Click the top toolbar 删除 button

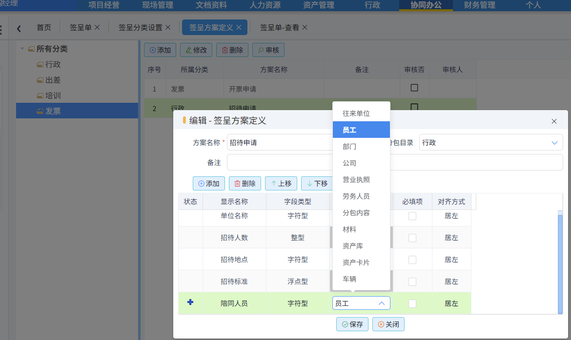pos(232,50)
